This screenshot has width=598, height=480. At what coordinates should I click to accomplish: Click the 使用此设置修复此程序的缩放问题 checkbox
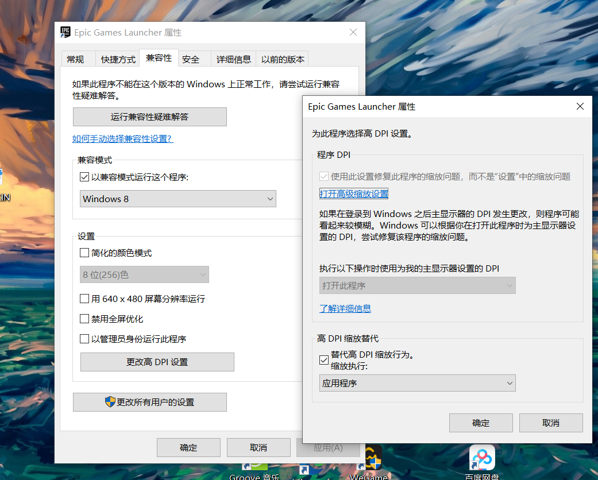324,176
